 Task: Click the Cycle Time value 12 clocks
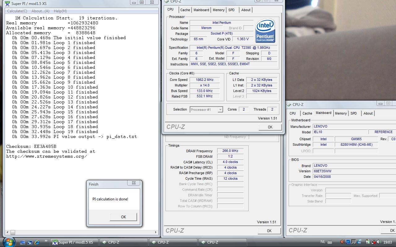coord(230,179)
